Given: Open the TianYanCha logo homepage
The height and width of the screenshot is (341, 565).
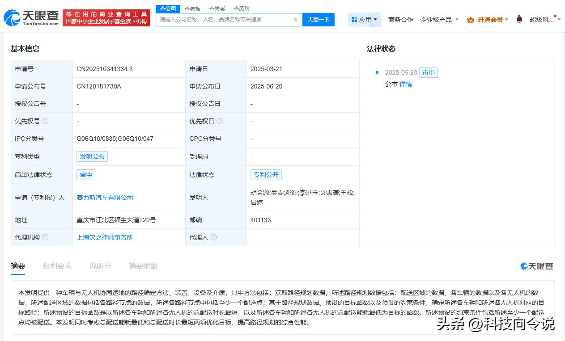Looking at the screenshot, I should (31, 18).
